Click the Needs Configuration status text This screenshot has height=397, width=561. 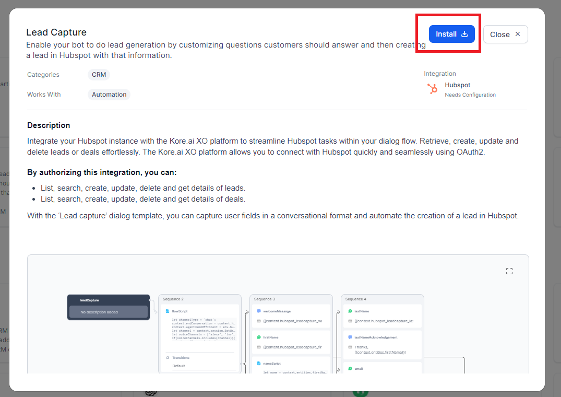coord(470,95)
